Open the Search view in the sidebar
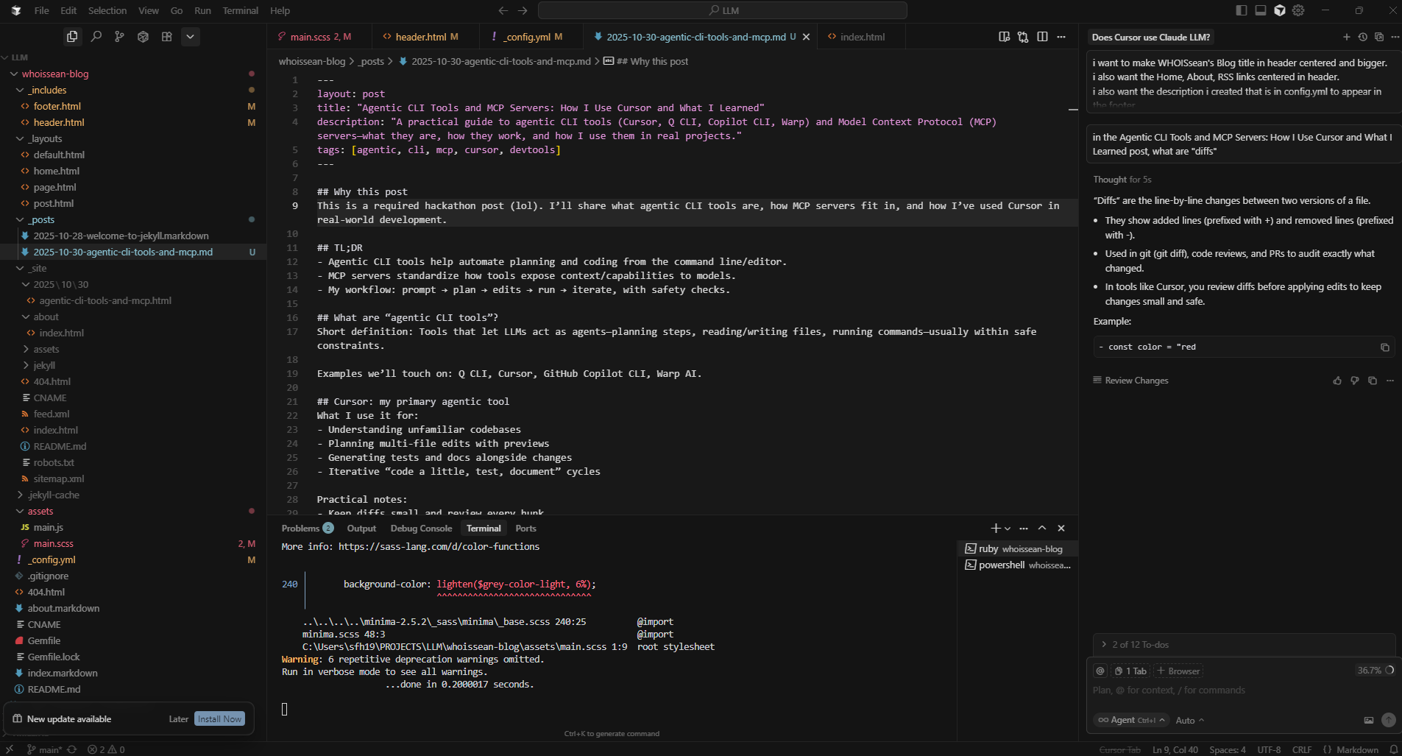Viewport: 1402px width, 756px height. (96, 37)
